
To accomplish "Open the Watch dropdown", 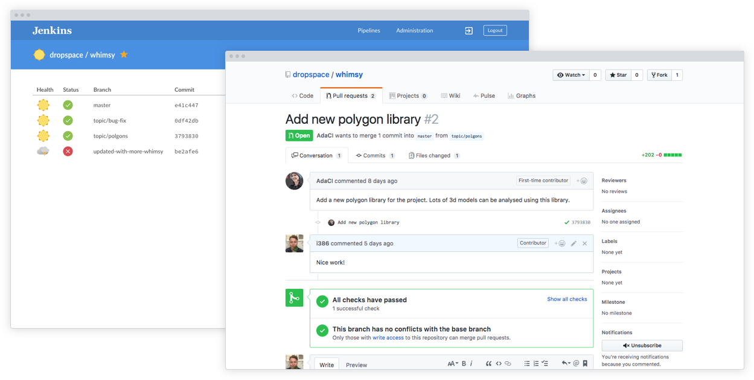I will point(570,74).
